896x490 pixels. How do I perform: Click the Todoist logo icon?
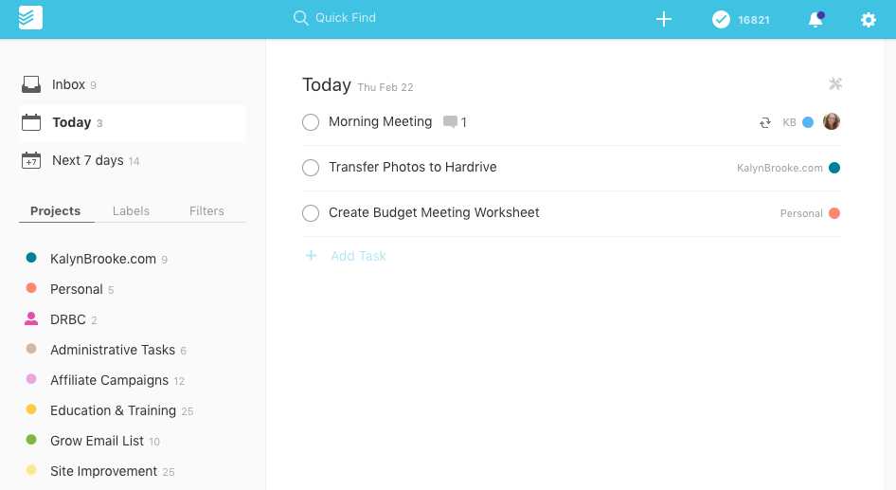pyautogui.click(x=30, y=18)
